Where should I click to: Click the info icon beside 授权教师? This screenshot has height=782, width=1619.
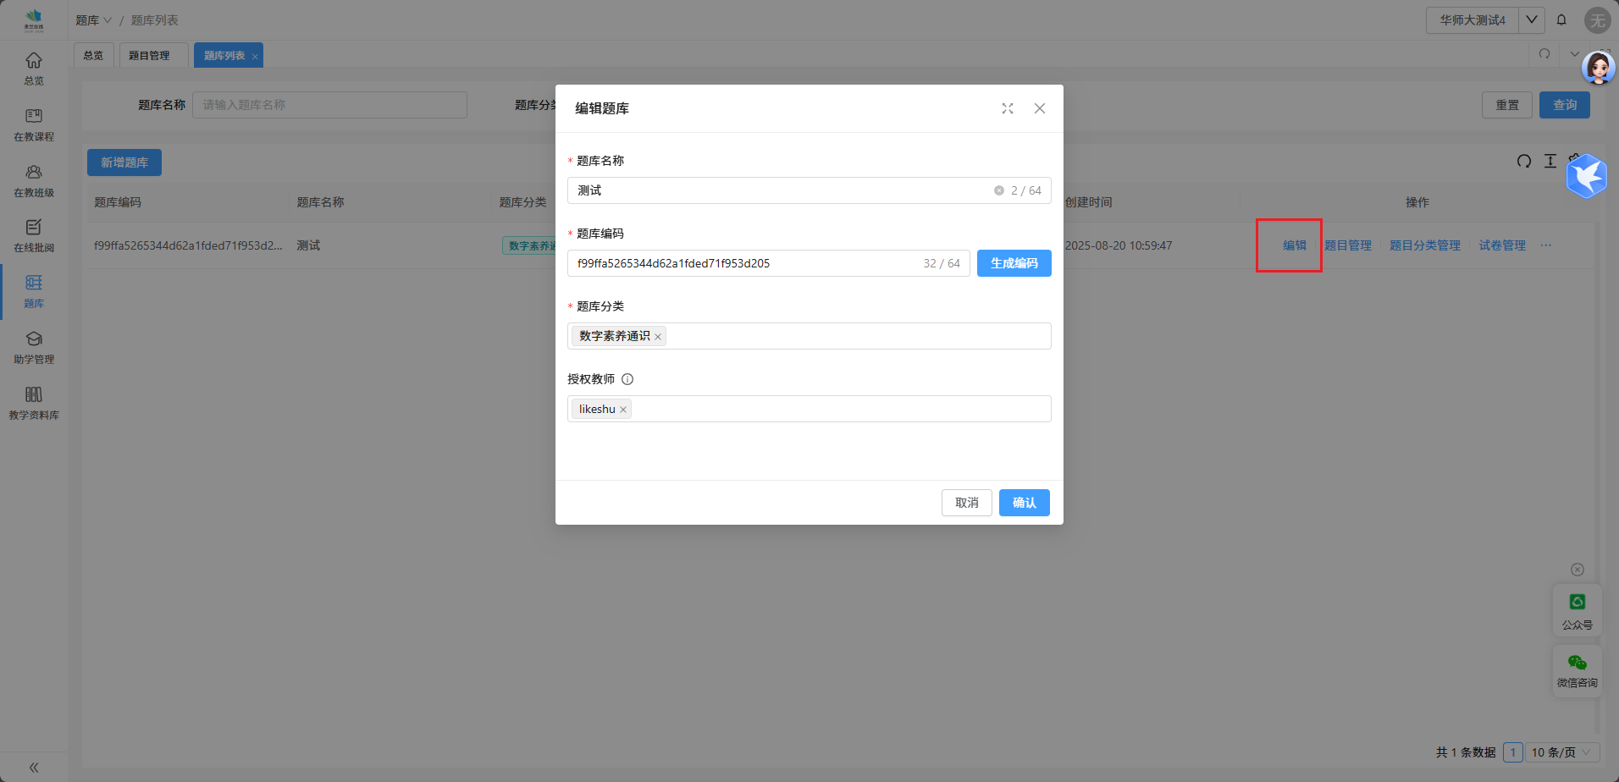pyautogui.click(x=627, y=379)
